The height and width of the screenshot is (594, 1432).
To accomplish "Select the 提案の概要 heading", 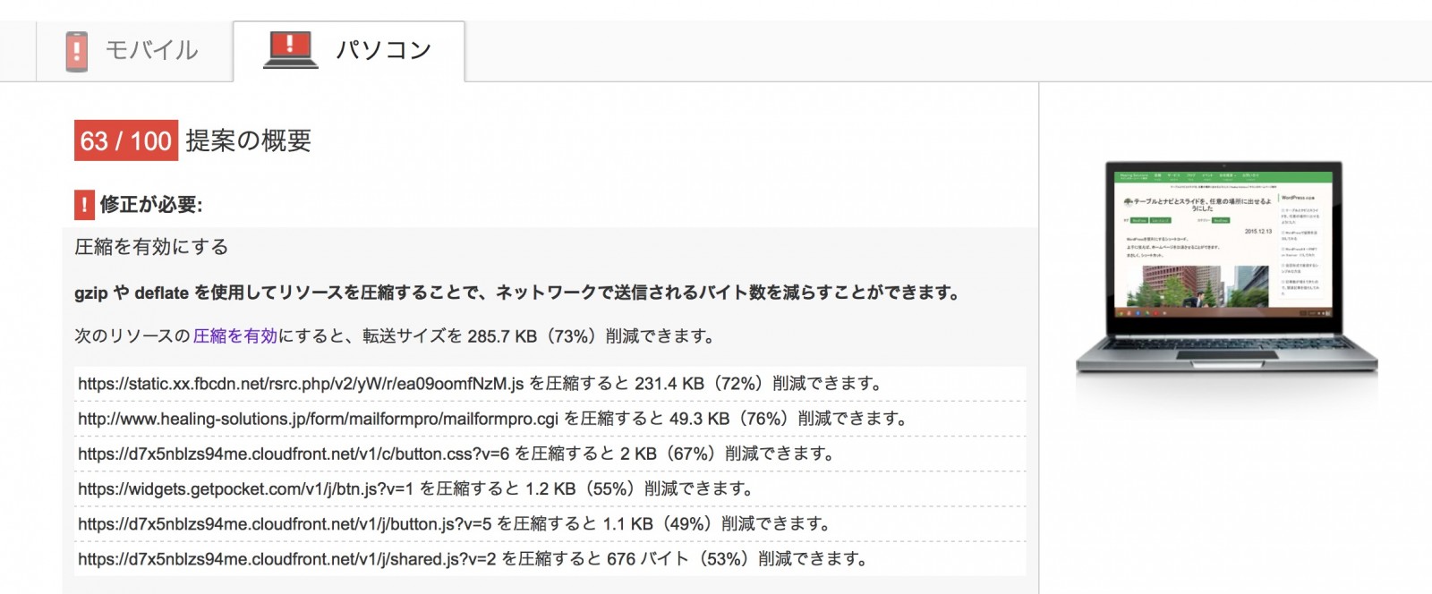I will point(249,140).
